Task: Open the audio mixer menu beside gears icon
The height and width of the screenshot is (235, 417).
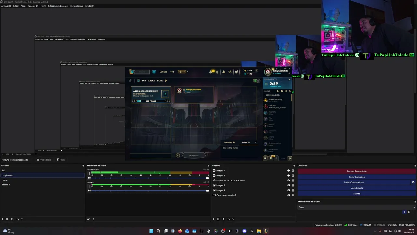Action: pos(93,219)
